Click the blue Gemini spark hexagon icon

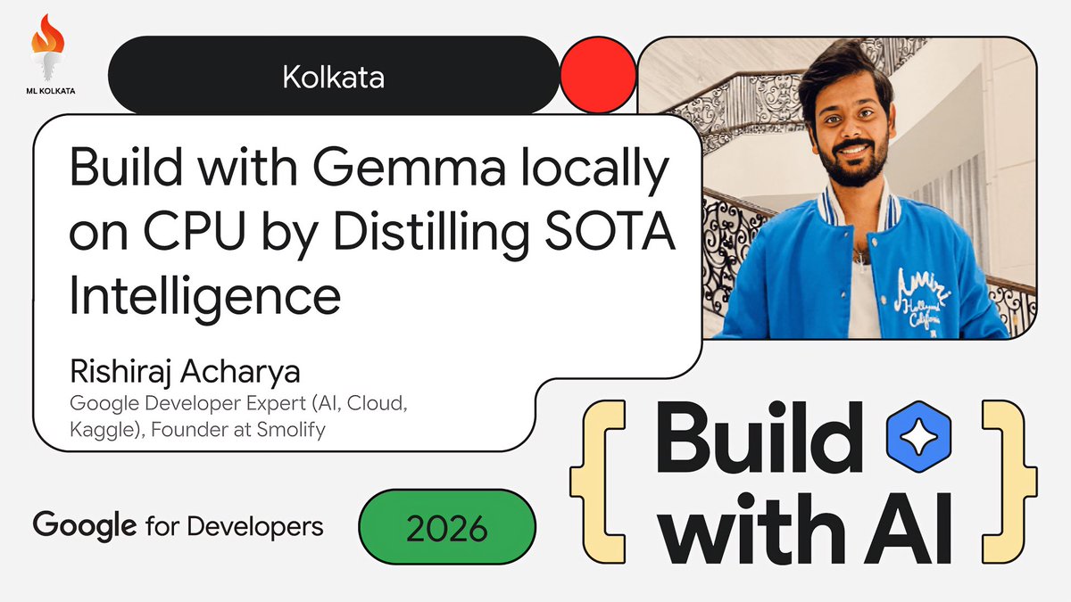pyautogui.click(x=918, y=435)
